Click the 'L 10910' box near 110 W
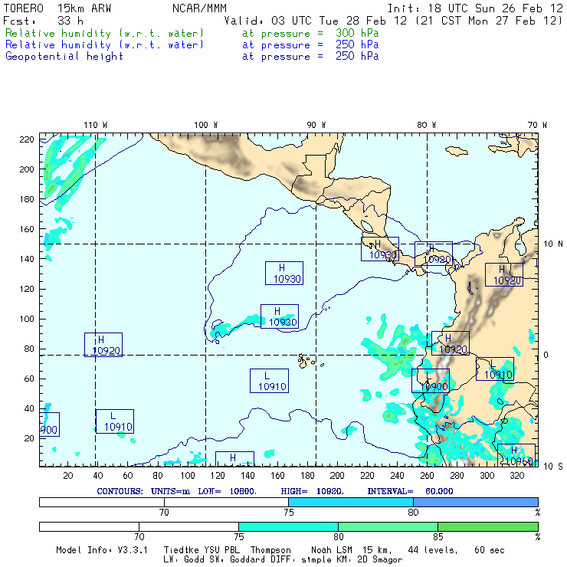 (115, 421)
